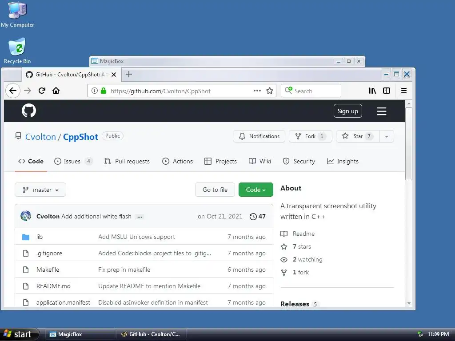This screenshot has width=455, height=341.
Task: Click the site information icon in the address bar
Action: tap(95, 91)
